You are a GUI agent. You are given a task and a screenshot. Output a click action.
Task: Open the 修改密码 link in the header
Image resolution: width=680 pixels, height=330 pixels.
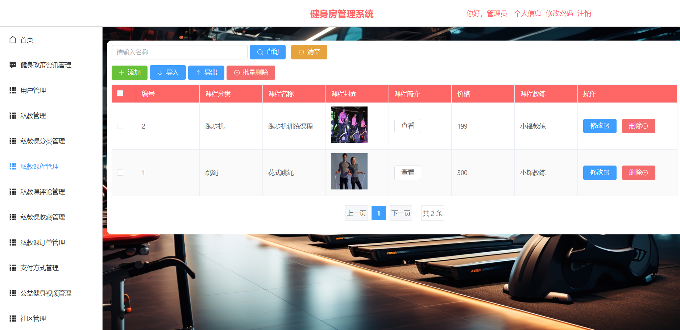click(559, 13)
